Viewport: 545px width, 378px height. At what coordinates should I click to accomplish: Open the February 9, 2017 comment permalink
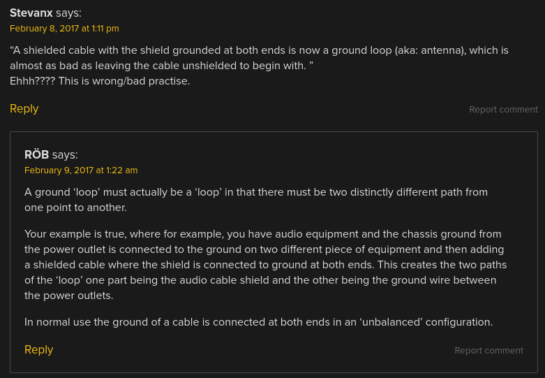tap(81, 170)
